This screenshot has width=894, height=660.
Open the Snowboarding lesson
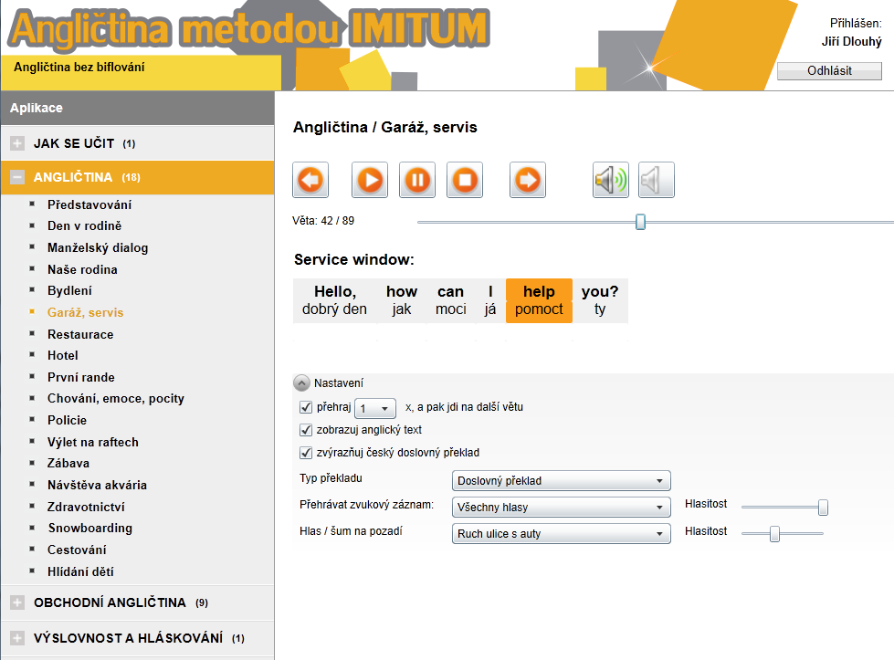tap(90, 529)
